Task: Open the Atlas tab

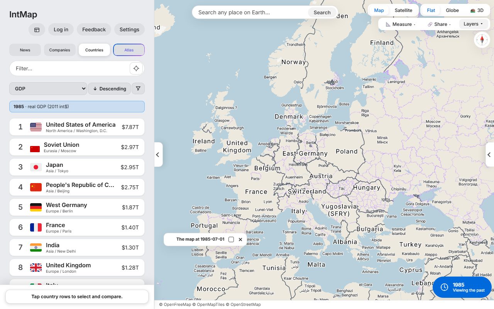Action: [x=129, y=50]
